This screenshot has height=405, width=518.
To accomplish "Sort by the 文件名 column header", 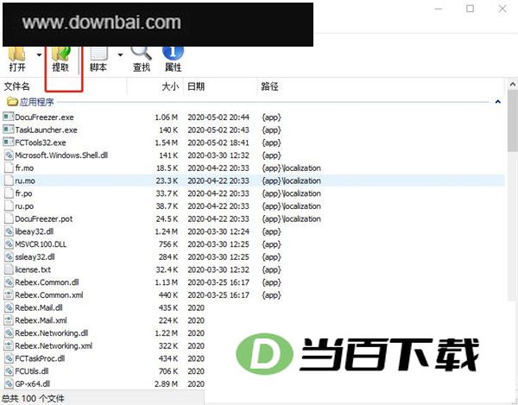I will (17, 86).
